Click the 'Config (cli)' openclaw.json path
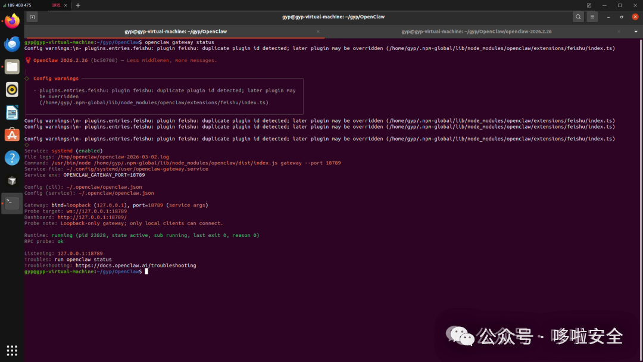This screenshot has height=362, width=643. tap(104, 187)
